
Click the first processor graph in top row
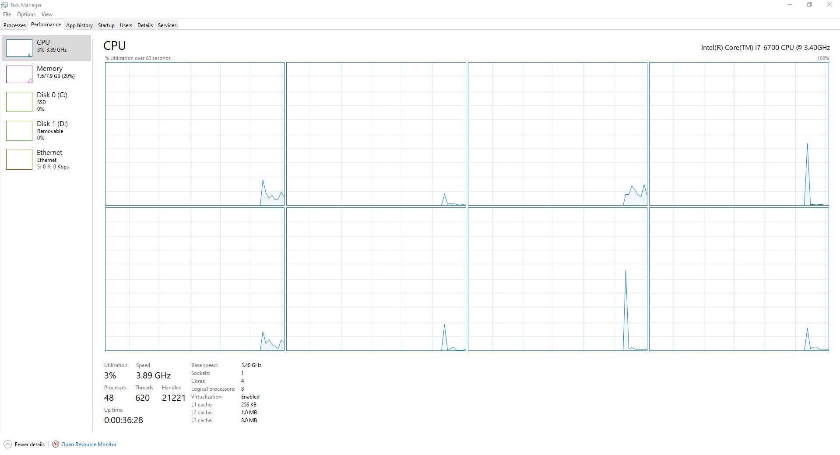point(195,134)
